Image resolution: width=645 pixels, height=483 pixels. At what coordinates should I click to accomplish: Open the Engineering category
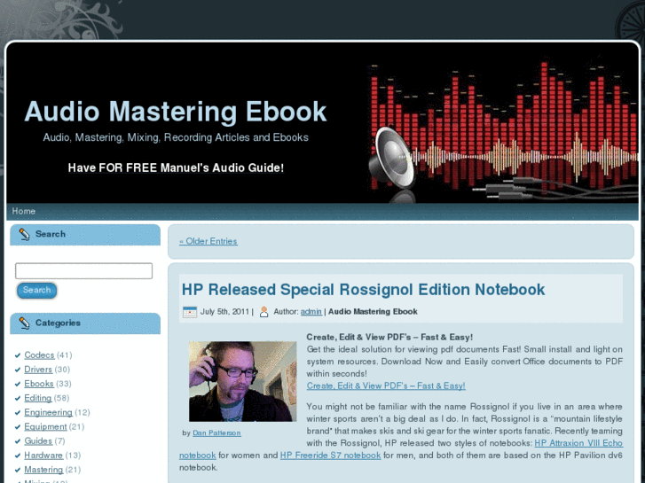[48, 413]
